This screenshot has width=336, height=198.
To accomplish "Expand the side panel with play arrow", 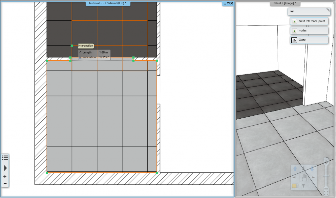I will pos(5,168).
